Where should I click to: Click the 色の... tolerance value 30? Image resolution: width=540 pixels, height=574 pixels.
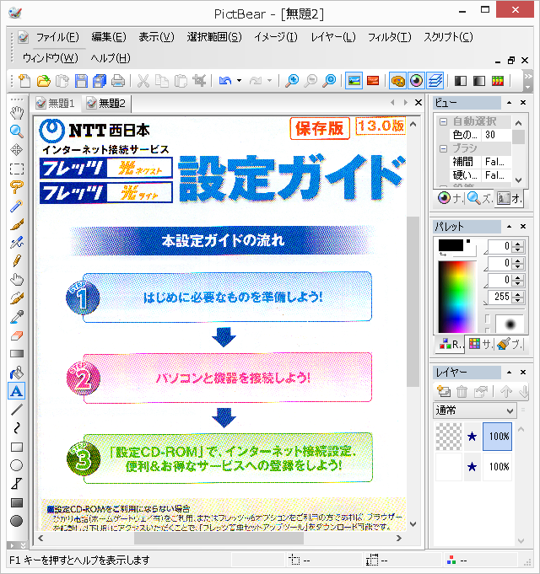click(496, 135)
